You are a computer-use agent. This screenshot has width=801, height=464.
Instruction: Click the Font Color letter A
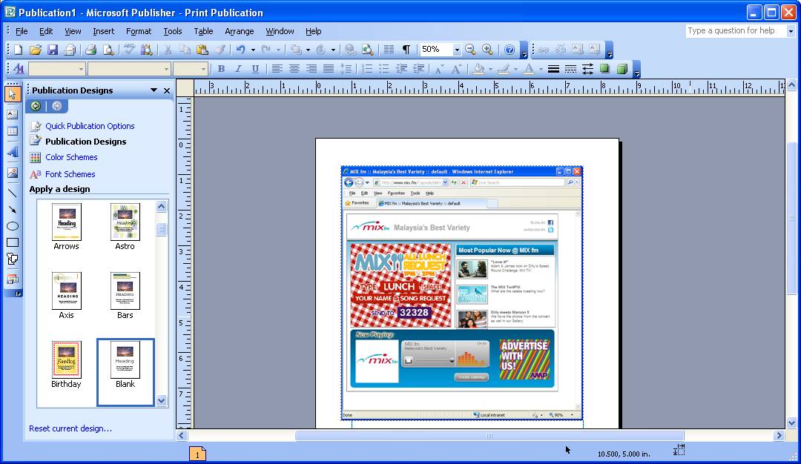click(x=530, y=69)
